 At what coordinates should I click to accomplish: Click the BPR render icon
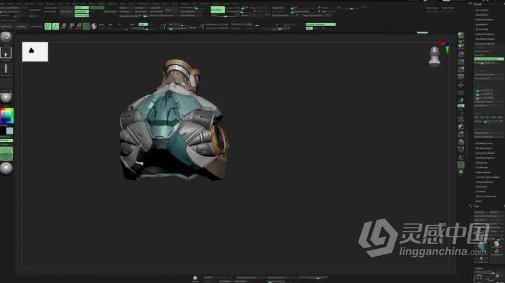461,35
